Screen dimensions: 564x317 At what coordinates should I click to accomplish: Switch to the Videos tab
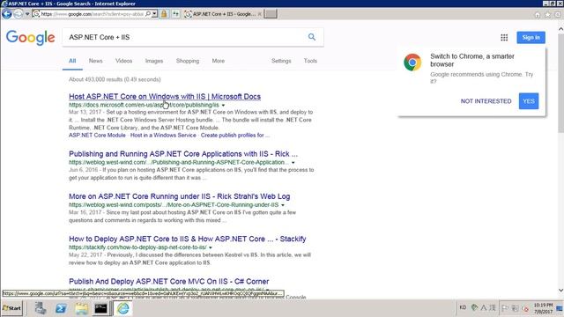pyautogui.click(x=123, y=61)
